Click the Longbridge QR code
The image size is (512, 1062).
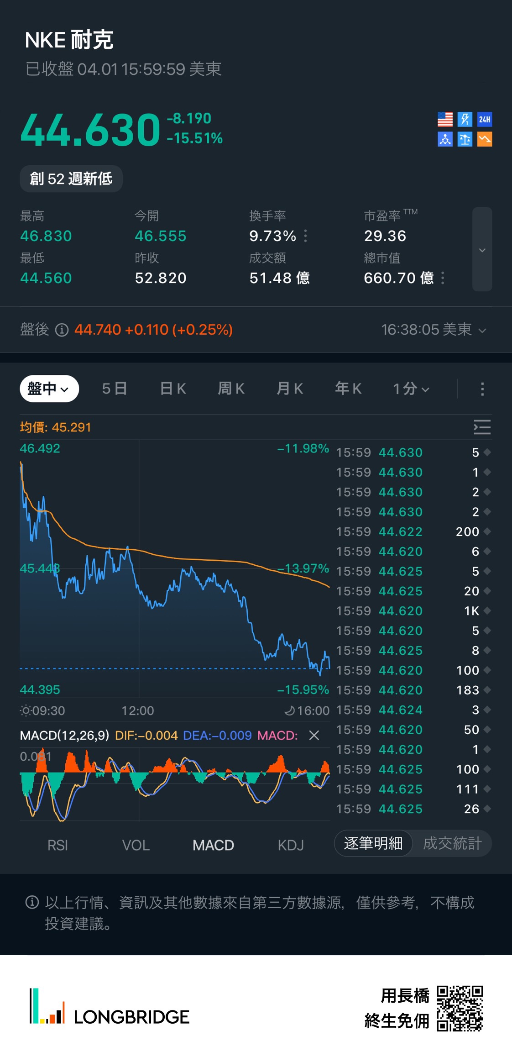[460, 1008]
